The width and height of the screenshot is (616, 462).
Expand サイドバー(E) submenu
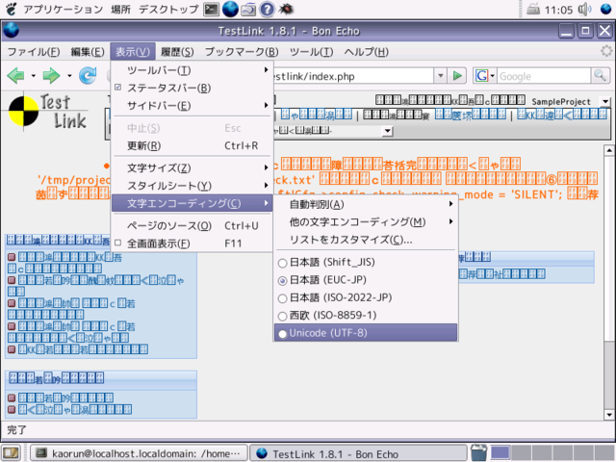[192, 106]
